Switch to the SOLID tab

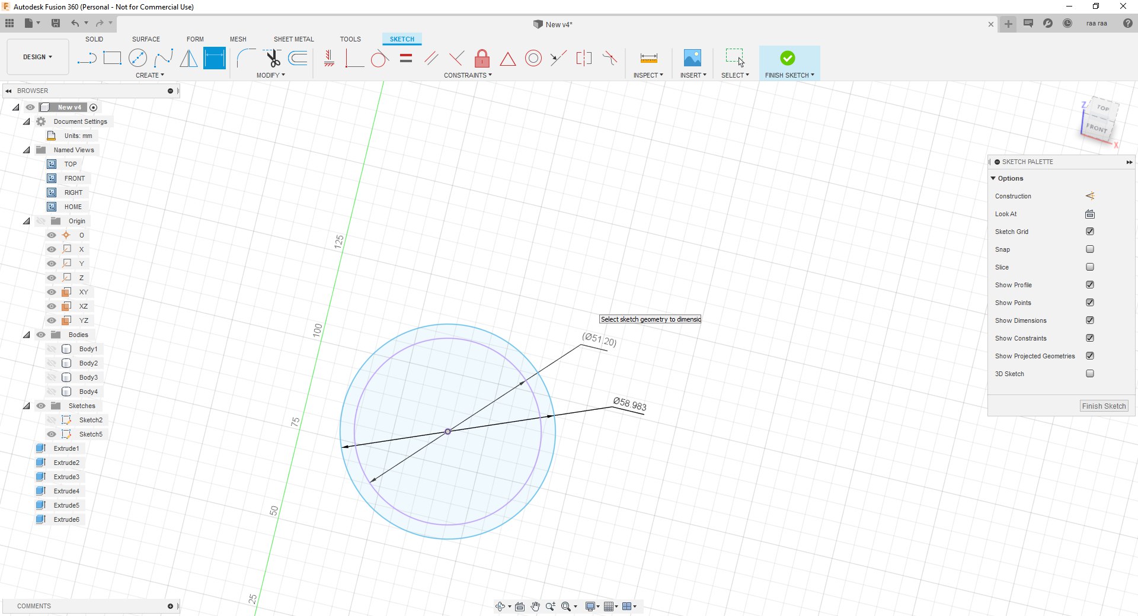[94, 39]
